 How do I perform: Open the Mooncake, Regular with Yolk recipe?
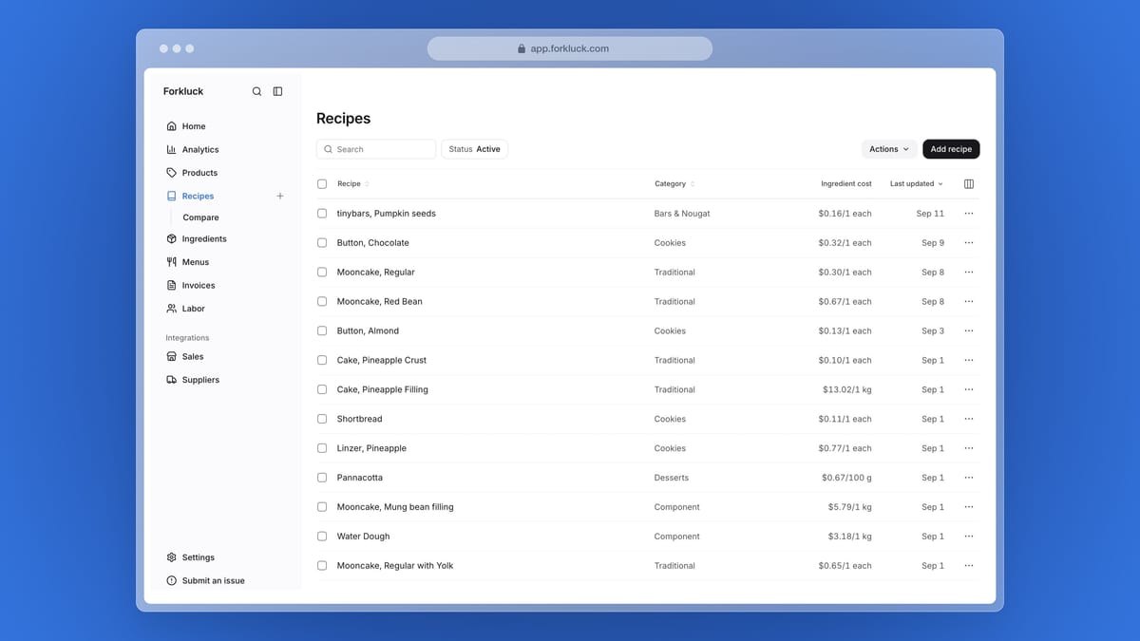pos(395,566)
